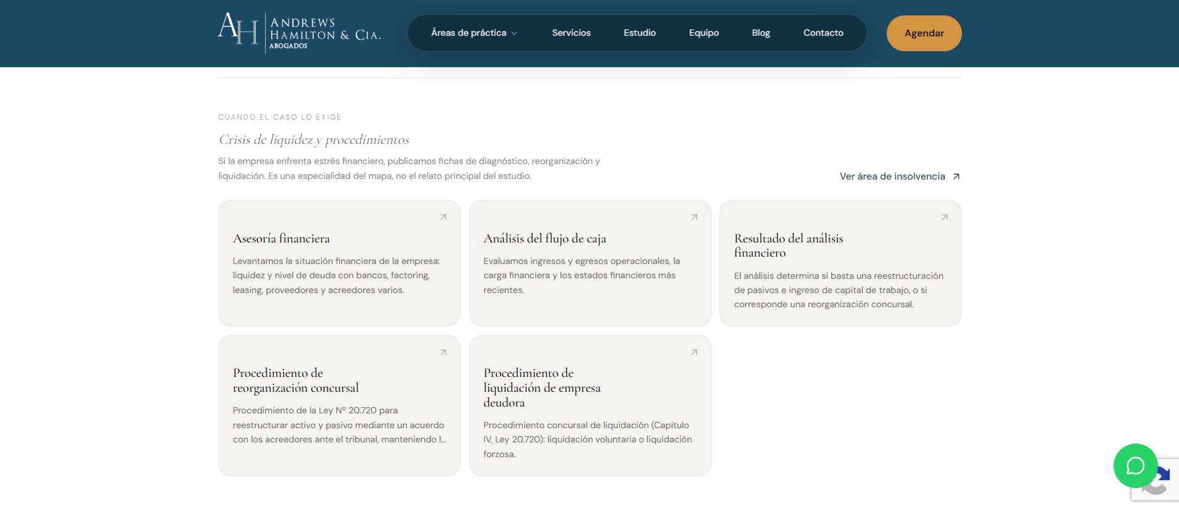
Task: Click the arrow beside Ver área de insolvencia
Action: pyautogui.click(x=956, y=176)
